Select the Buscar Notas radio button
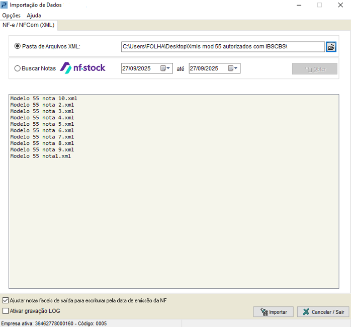Screen dimensions: 351x327 (x=17, y=68)
